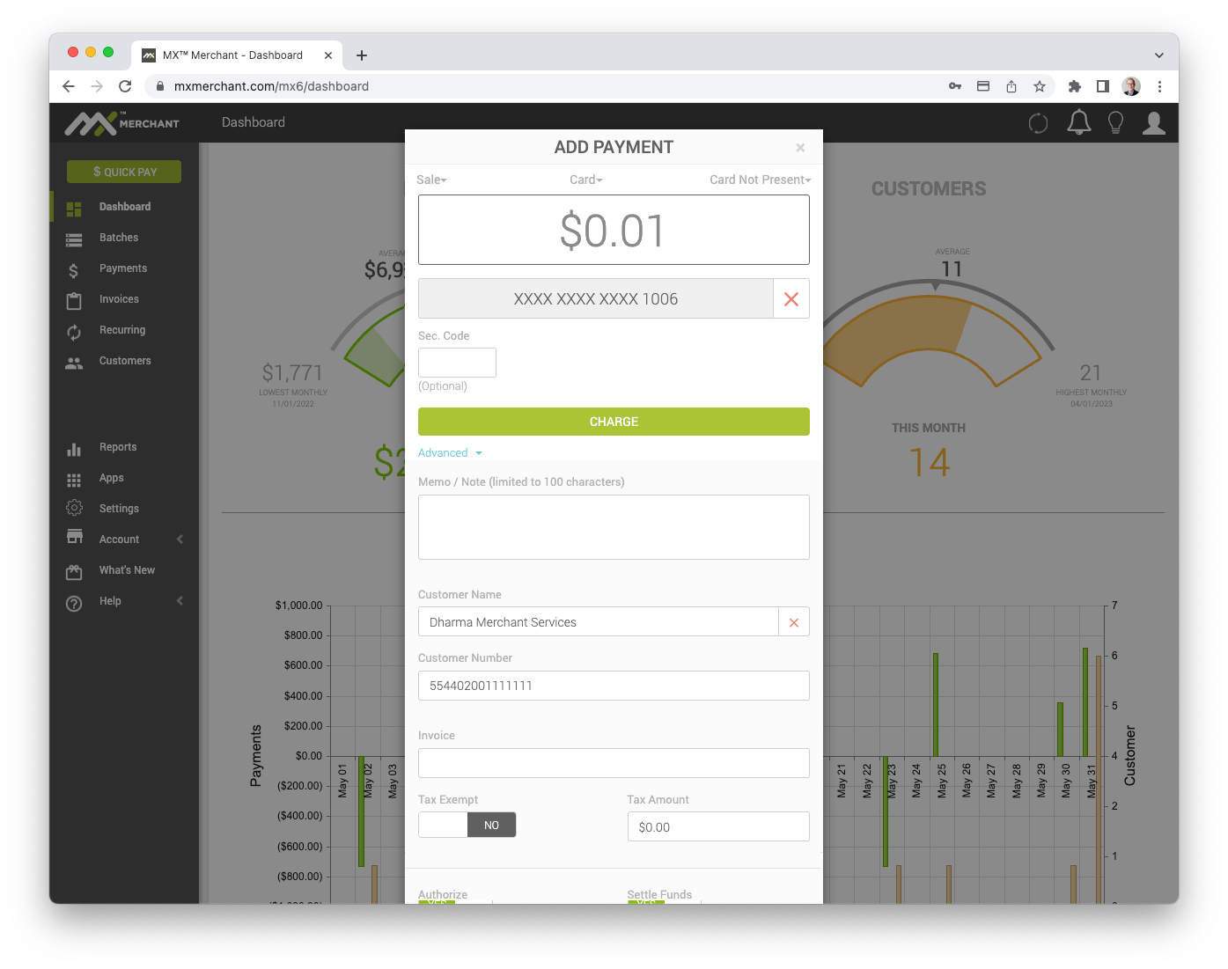This screenshot has width=1228, height=969.
Task: Remove Dharma Merchant Services customer name
Action: tap(793, 621)
